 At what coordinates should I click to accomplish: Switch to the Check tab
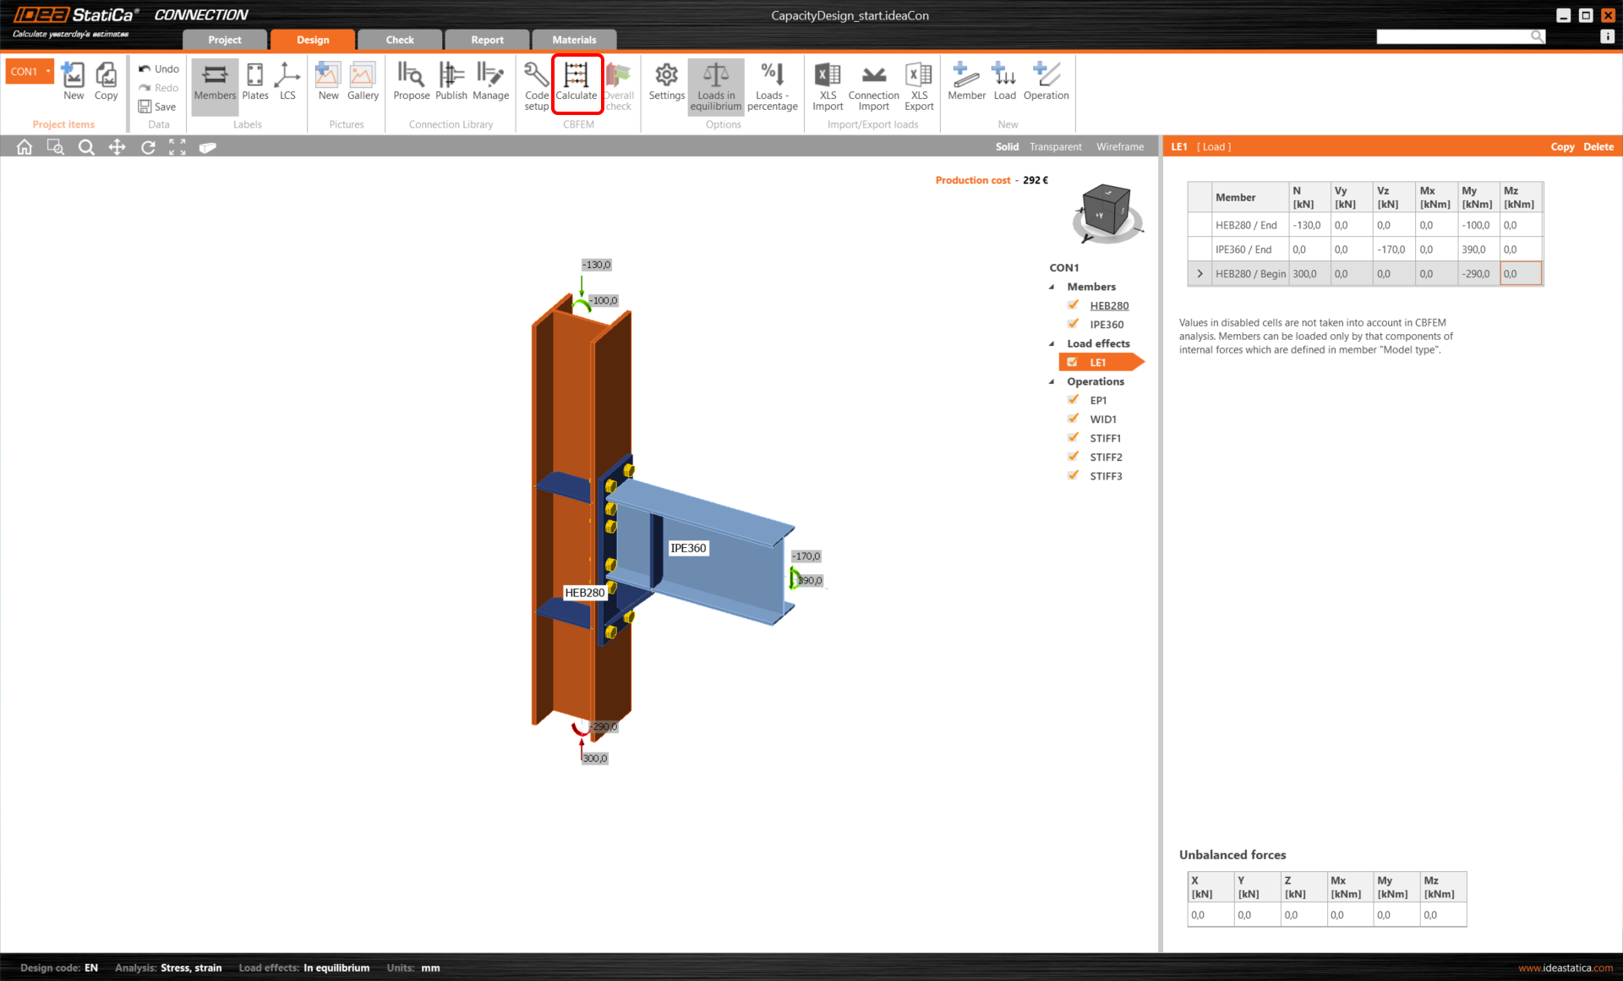click(x=399, y=39)
